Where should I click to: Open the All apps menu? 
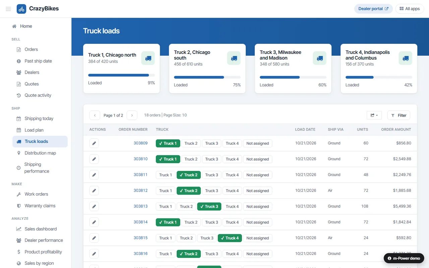410,9
